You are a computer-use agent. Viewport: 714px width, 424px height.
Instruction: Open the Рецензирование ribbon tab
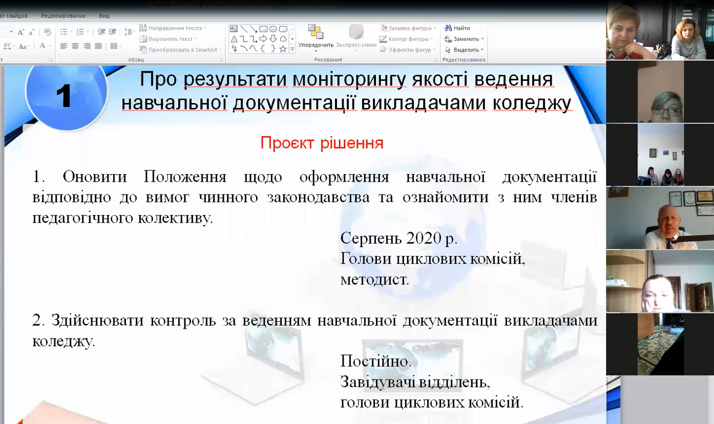[x=64, y=16]
